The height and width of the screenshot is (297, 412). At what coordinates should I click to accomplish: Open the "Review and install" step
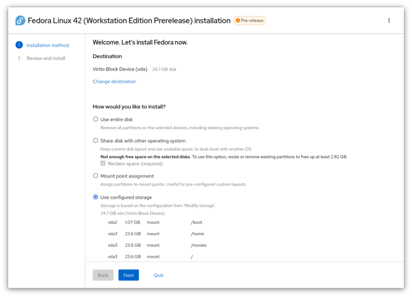(45, 58)
